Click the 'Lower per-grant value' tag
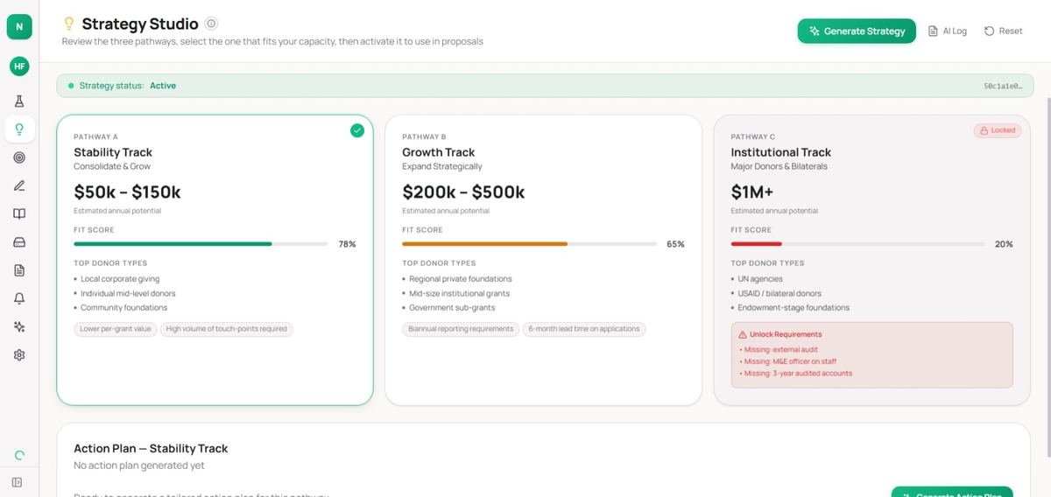This screenshot has height=497, width=1051. click(x=115, y=329)
